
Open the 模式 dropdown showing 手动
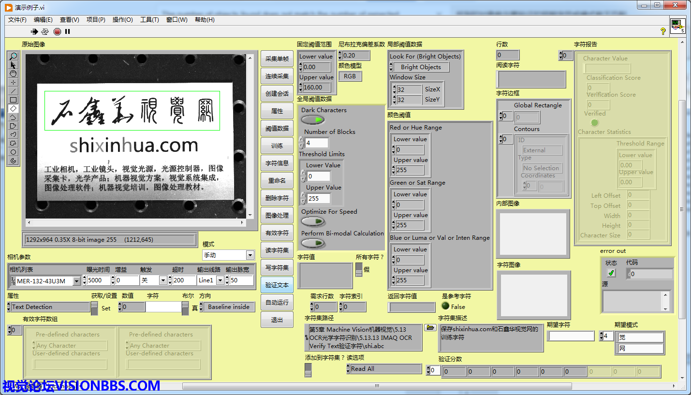(250, 255)
